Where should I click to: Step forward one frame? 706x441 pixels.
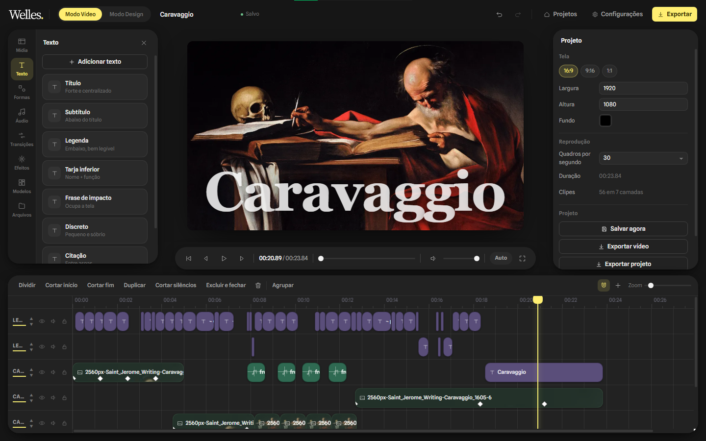241,258
